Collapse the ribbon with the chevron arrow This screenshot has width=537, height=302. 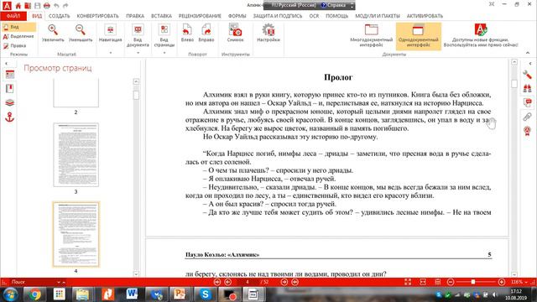[x=528, y=53]
